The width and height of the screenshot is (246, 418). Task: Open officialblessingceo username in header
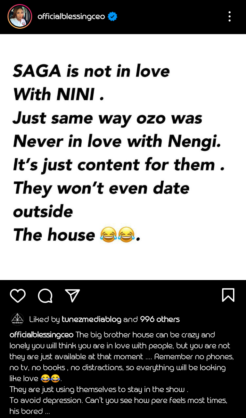[71, 16]
